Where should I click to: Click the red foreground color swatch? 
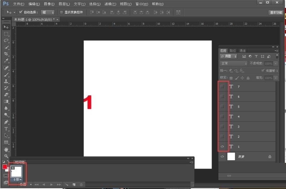coord(5,166)
